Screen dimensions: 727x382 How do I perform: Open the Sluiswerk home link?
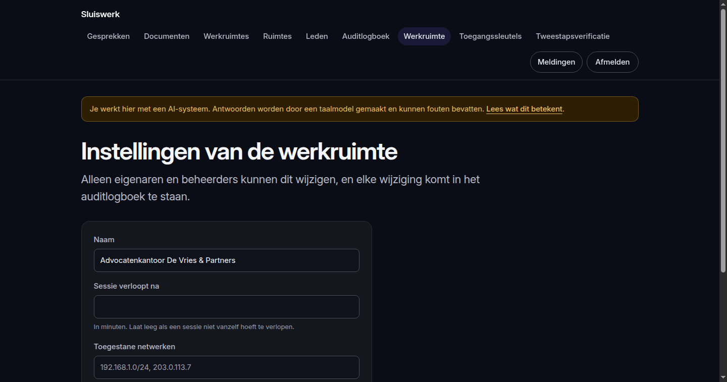coord(100,14)
